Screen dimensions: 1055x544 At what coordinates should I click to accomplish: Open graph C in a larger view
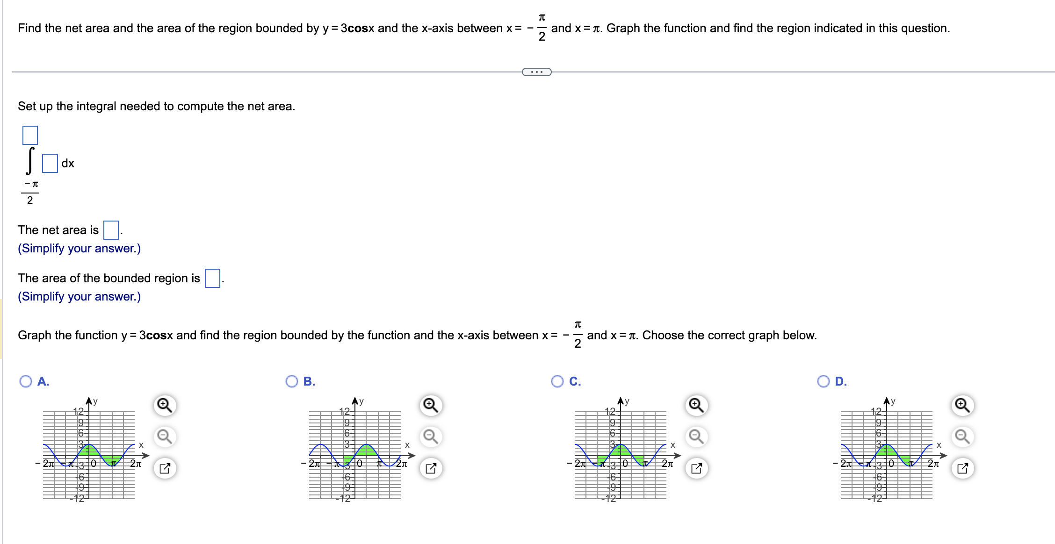coord(696,467)
